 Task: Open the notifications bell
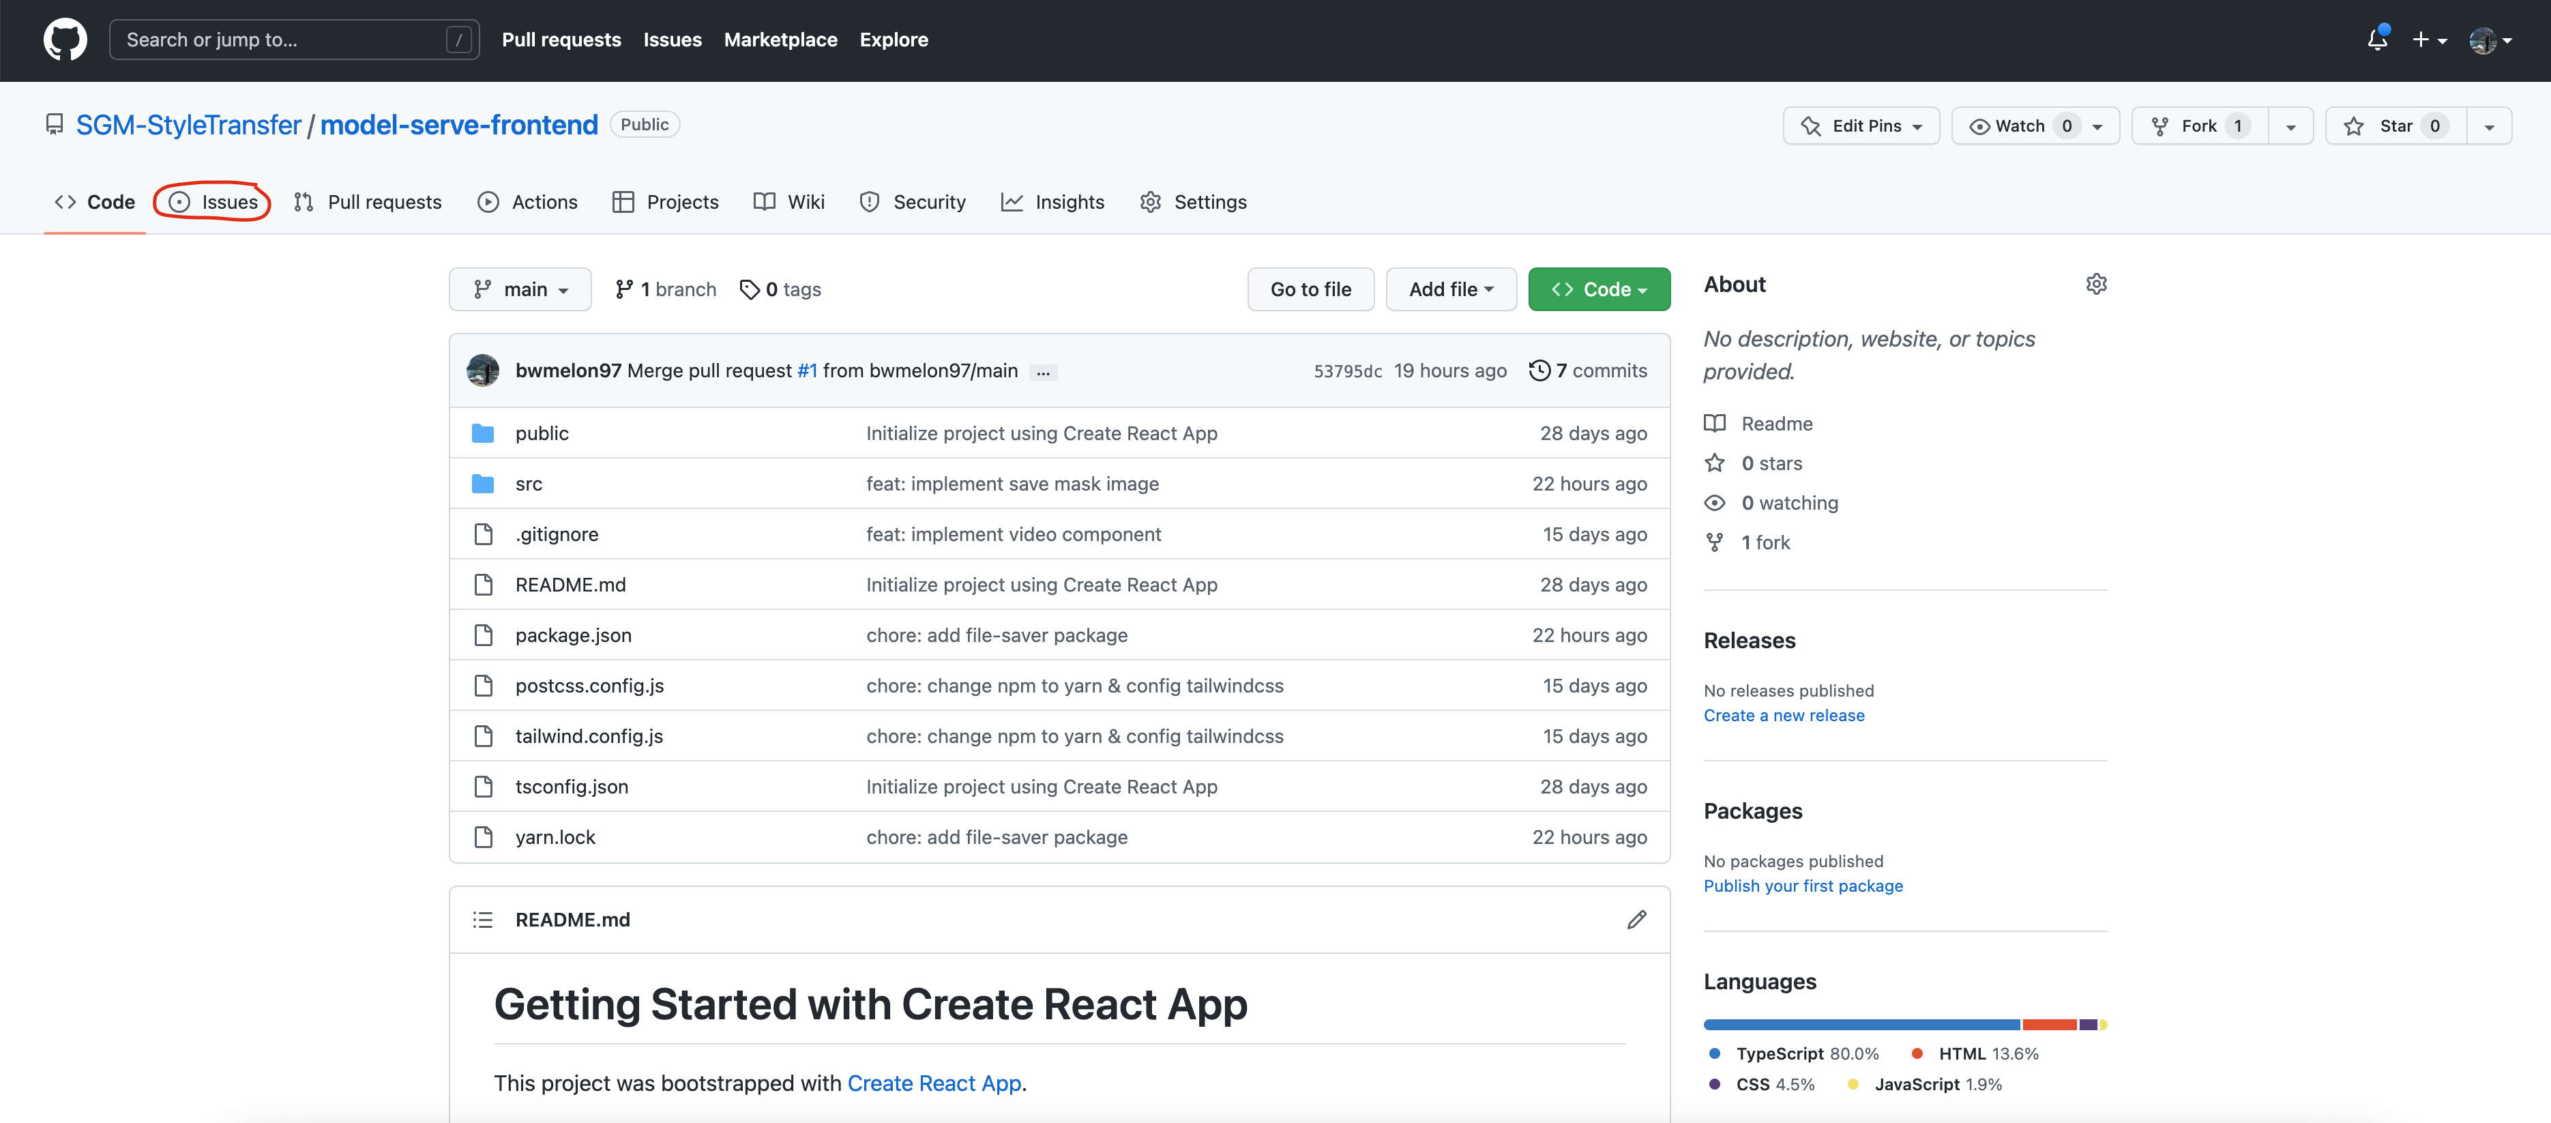point(2376,40)
